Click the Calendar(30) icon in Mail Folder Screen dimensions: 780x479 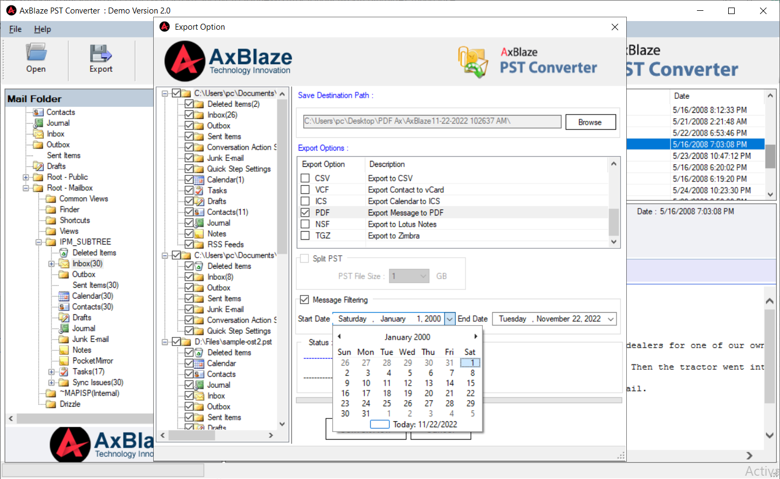click(x=64, y=296)
